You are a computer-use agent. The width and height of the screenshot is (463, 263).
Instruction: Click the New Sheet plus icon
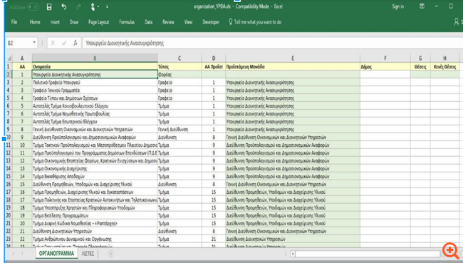point(111,254)
